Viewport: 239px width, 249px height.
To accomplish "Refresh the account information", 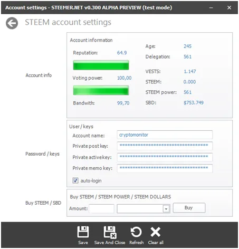I will [x=136, y=232].
